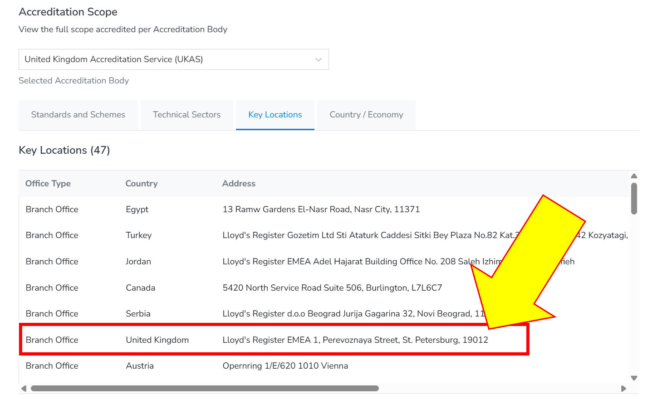Click the table scroll up arrow
662x399 pixels.
point(634,176)
